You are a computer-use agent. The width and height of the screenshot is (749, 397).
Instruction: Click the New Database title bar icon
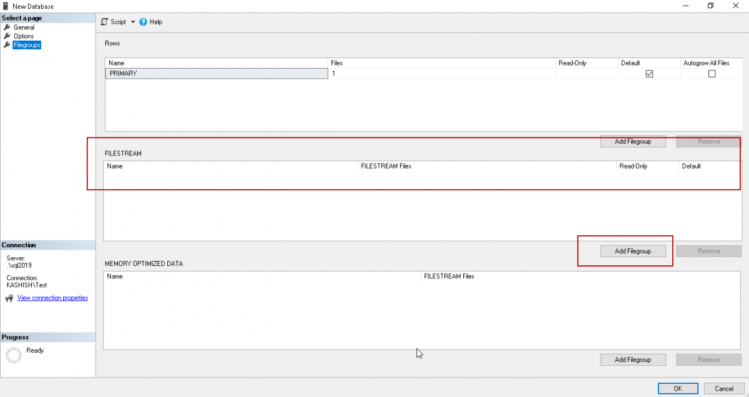click(6, 6)
